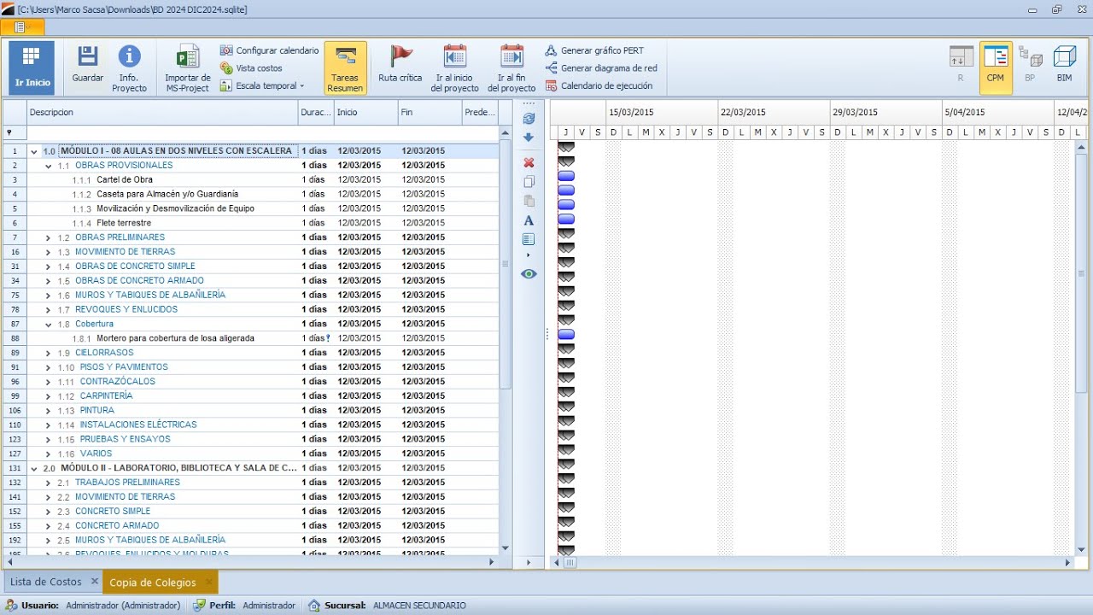Open Configurar calendario
The height and width of the screenshot is (615, 1093).
[x=269, y=50]
